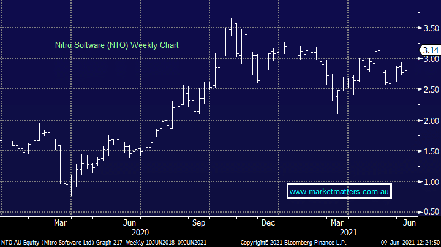Click the lowest price bar of March 2020

pyautogui.click(x=69, y=187)
